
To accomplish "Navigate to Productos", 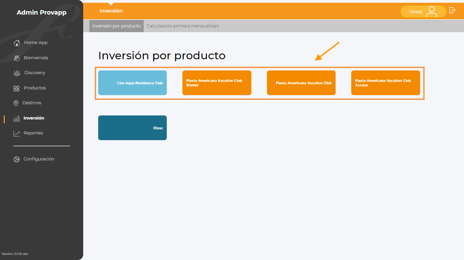I will point(35,88).
